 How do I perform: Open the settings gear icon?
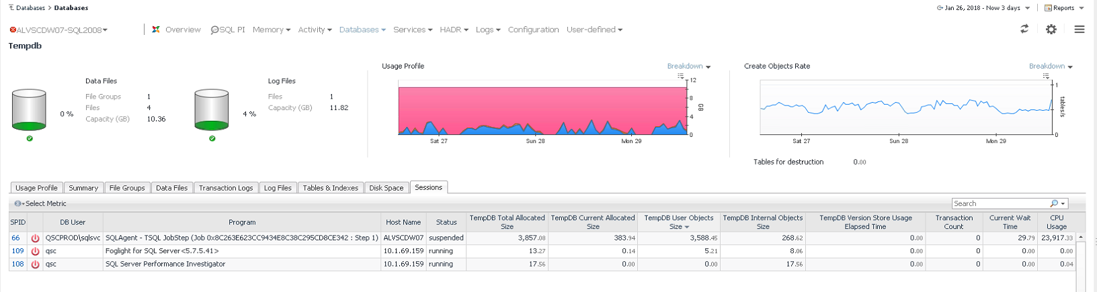click(1051, 29)
